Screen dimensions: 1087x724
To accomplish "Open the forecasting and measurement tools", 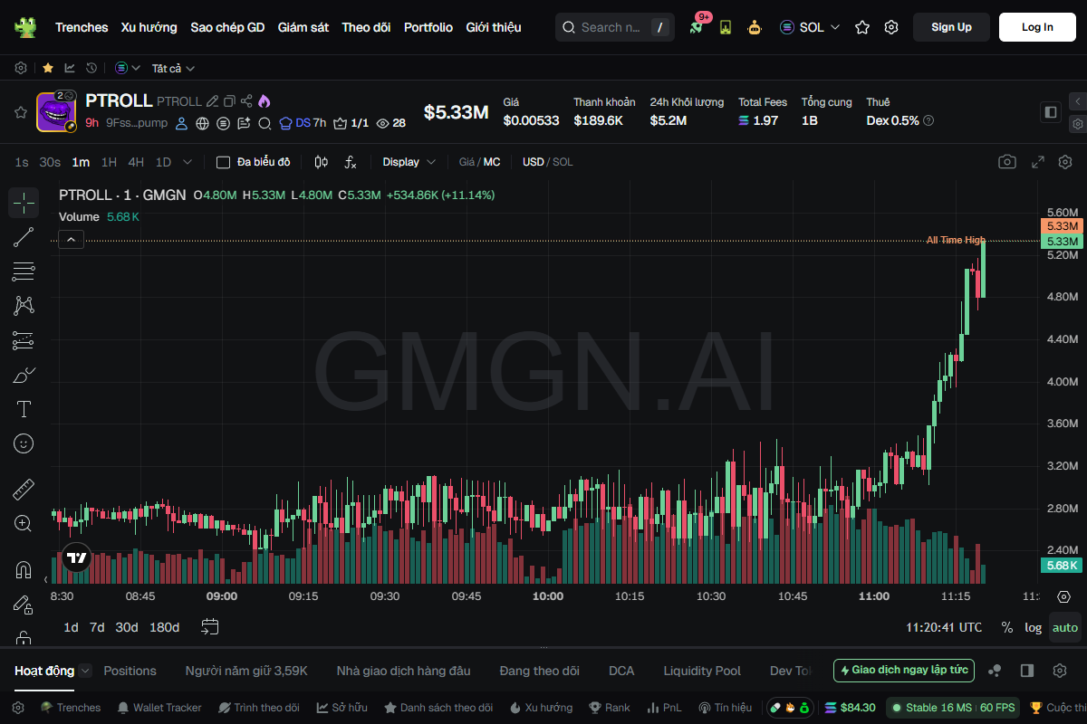I will coord(24,340).
